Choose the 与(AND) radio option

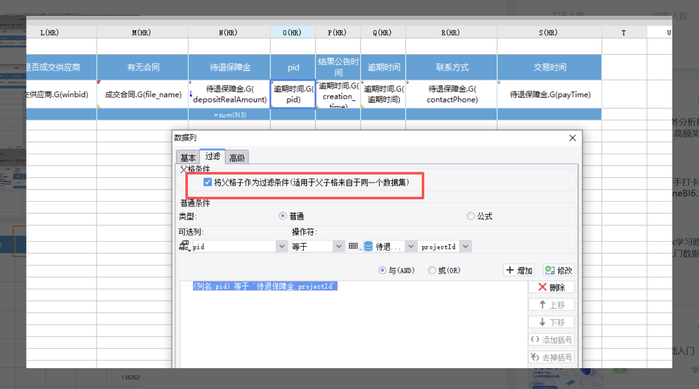click(382, 270)
